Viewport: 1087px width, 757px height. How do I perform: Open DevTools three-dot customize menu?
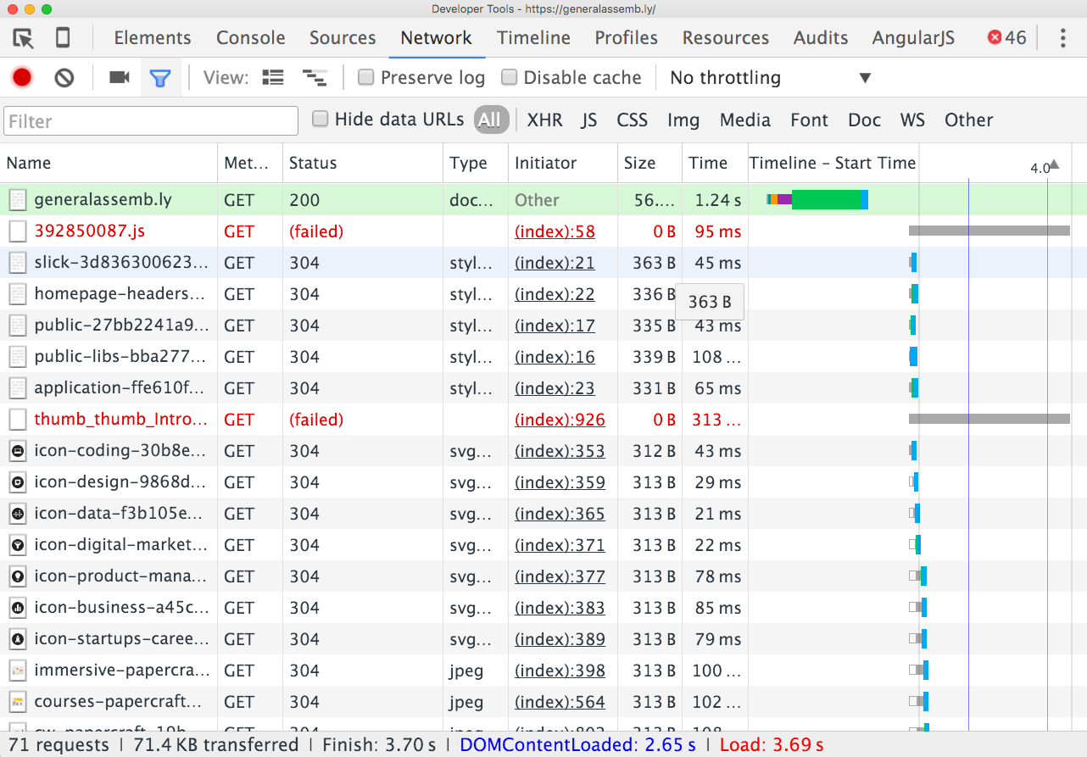click(1063, 38)
